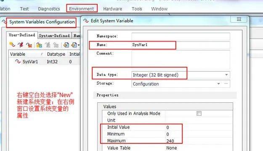Image resolution: width=263 pixels, height=151 pixels.
Task: Expand the Storage dropdown arrow
Action: coord(218,83)
